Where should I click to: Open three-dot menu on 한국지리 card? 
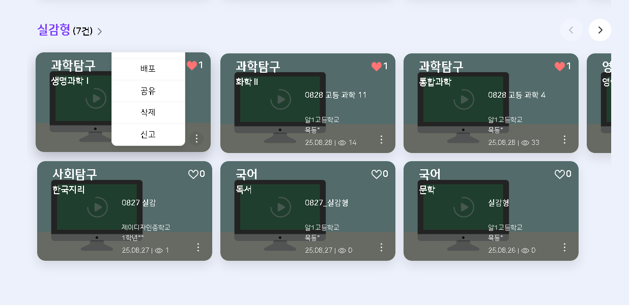coord(198,247)
